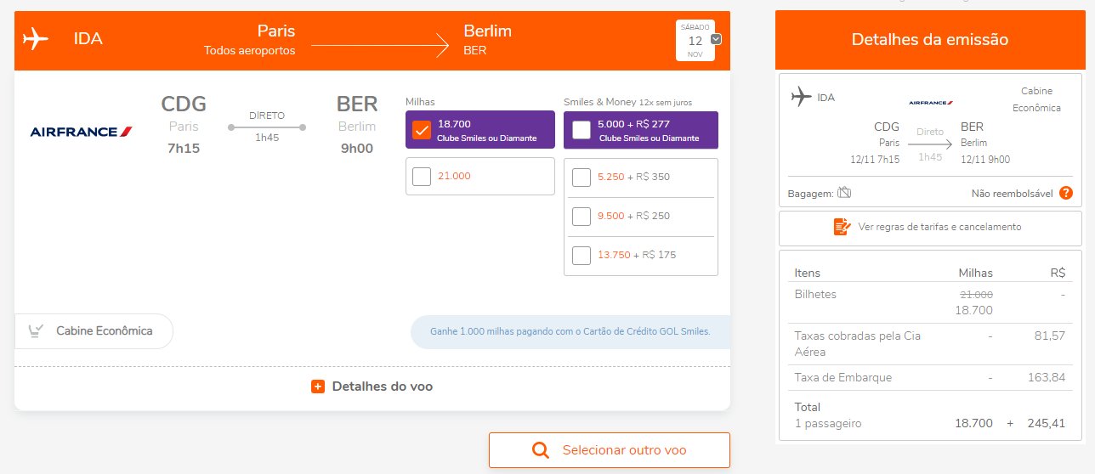
Task: Select the 21.000 miles fare checkbox
Action: (422, 177)
